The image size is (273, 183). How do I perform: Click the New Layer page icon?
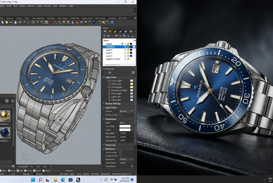[x=105, y=36]
